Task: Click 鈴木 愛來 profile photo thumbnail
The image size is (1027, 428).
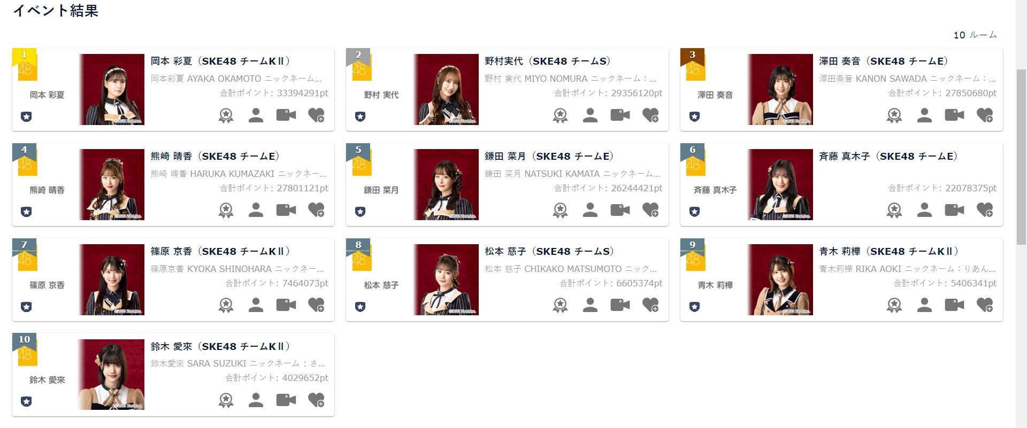Action: point(111,375)
